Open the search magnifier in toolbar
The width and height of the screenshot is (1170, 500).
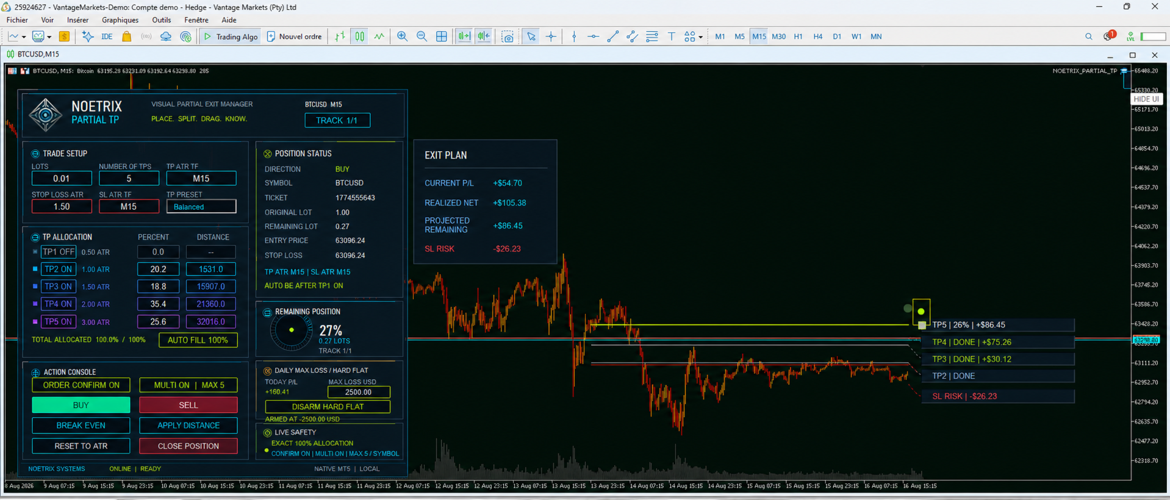coord(1089,37)
